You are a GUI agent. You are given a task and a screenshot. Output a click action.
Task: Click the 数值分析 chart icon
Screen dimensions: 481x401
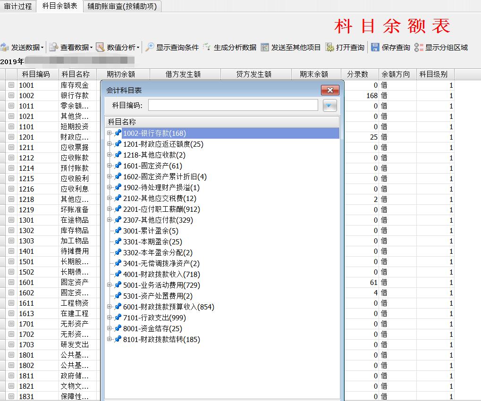pyautogui.click(x=100, y=47)
